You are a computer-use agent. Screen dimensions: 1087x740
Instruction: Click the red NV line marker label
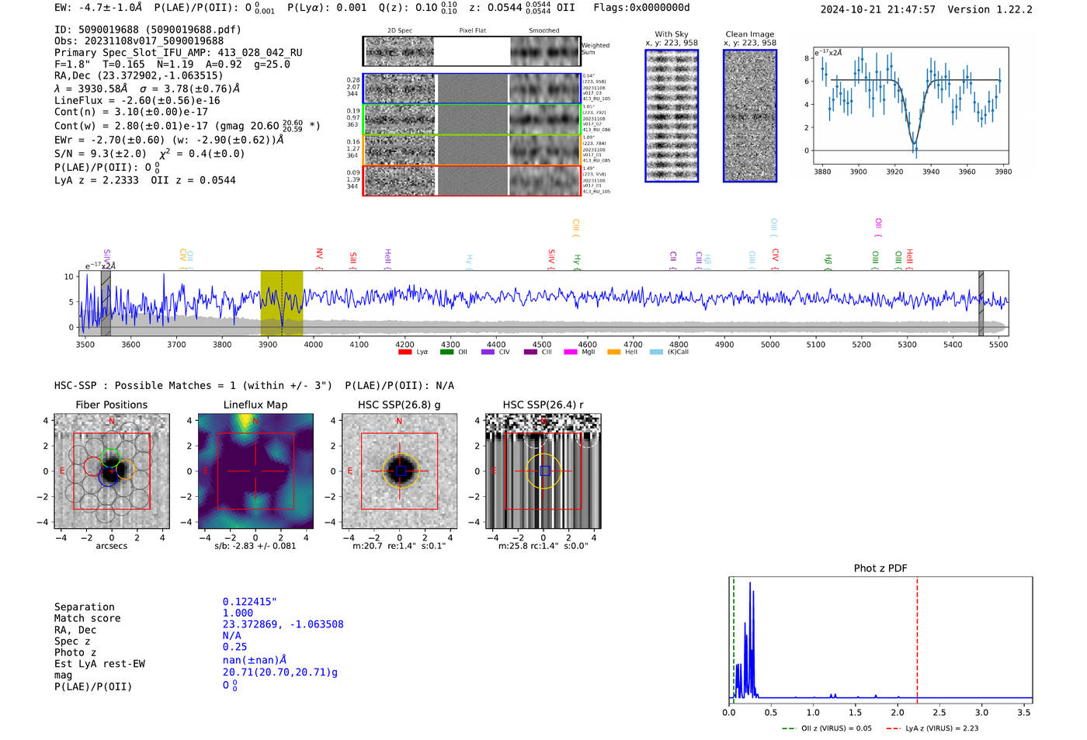[x=319, y=254]
